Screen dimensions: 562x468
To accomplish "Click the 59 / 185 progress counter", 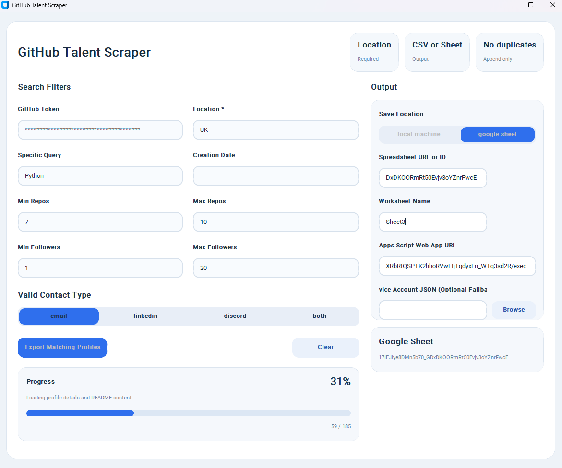I will [341, 426].
